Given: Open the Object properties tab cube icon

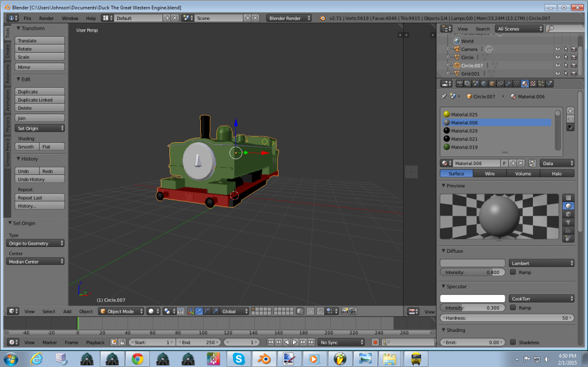Looking at the screenshot, I should coord(492,84).
